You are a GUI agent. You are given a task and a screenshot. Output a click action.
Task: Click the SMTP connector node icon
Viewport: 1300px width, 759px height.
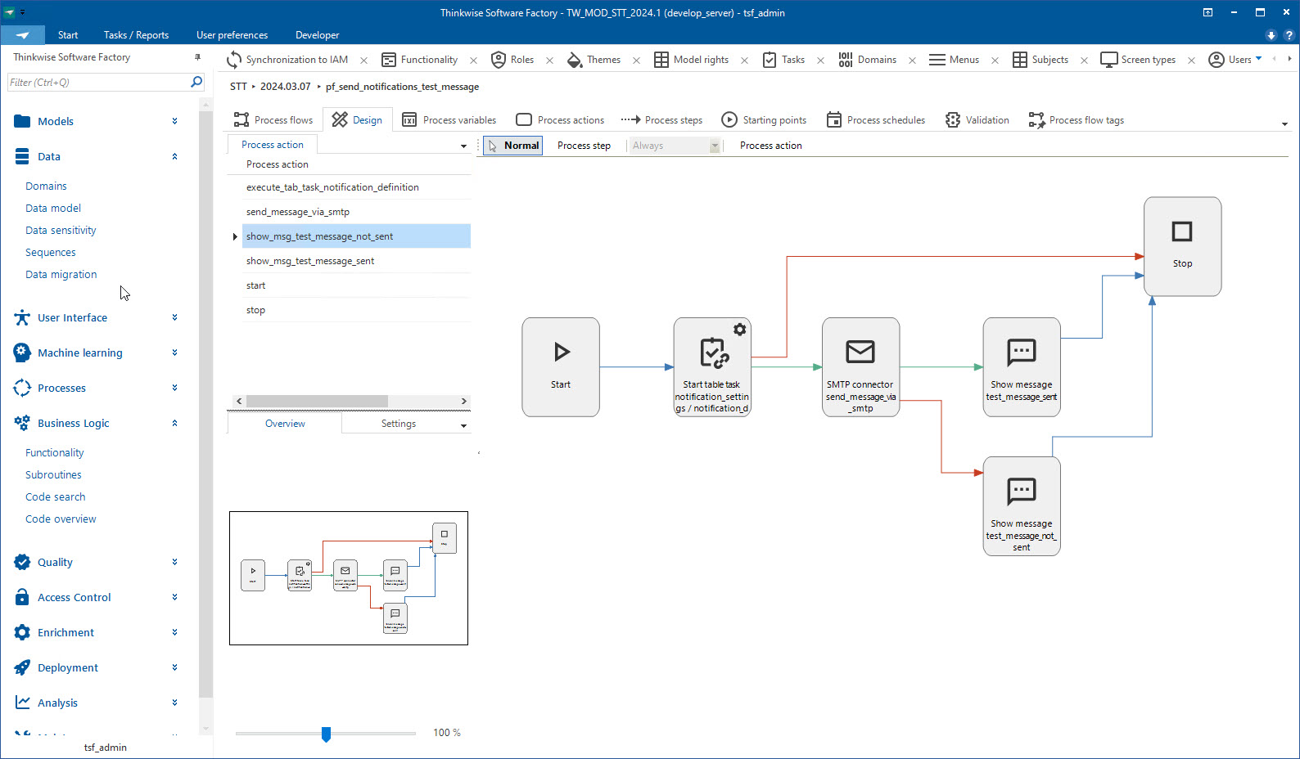pos(860,352)
